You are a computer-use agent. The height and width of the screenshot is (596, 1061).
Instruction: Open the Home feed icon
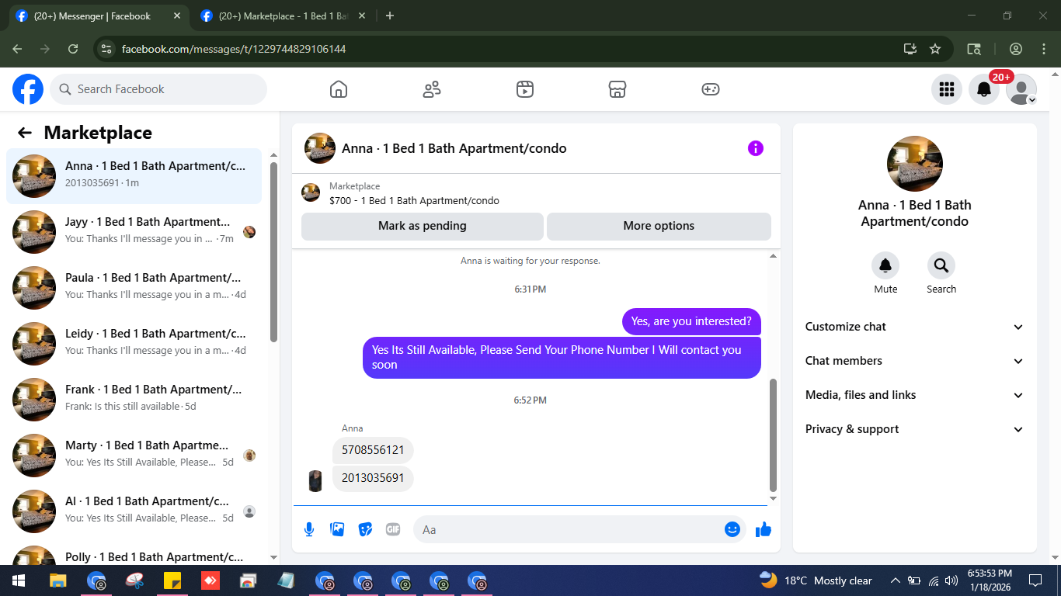339,89
